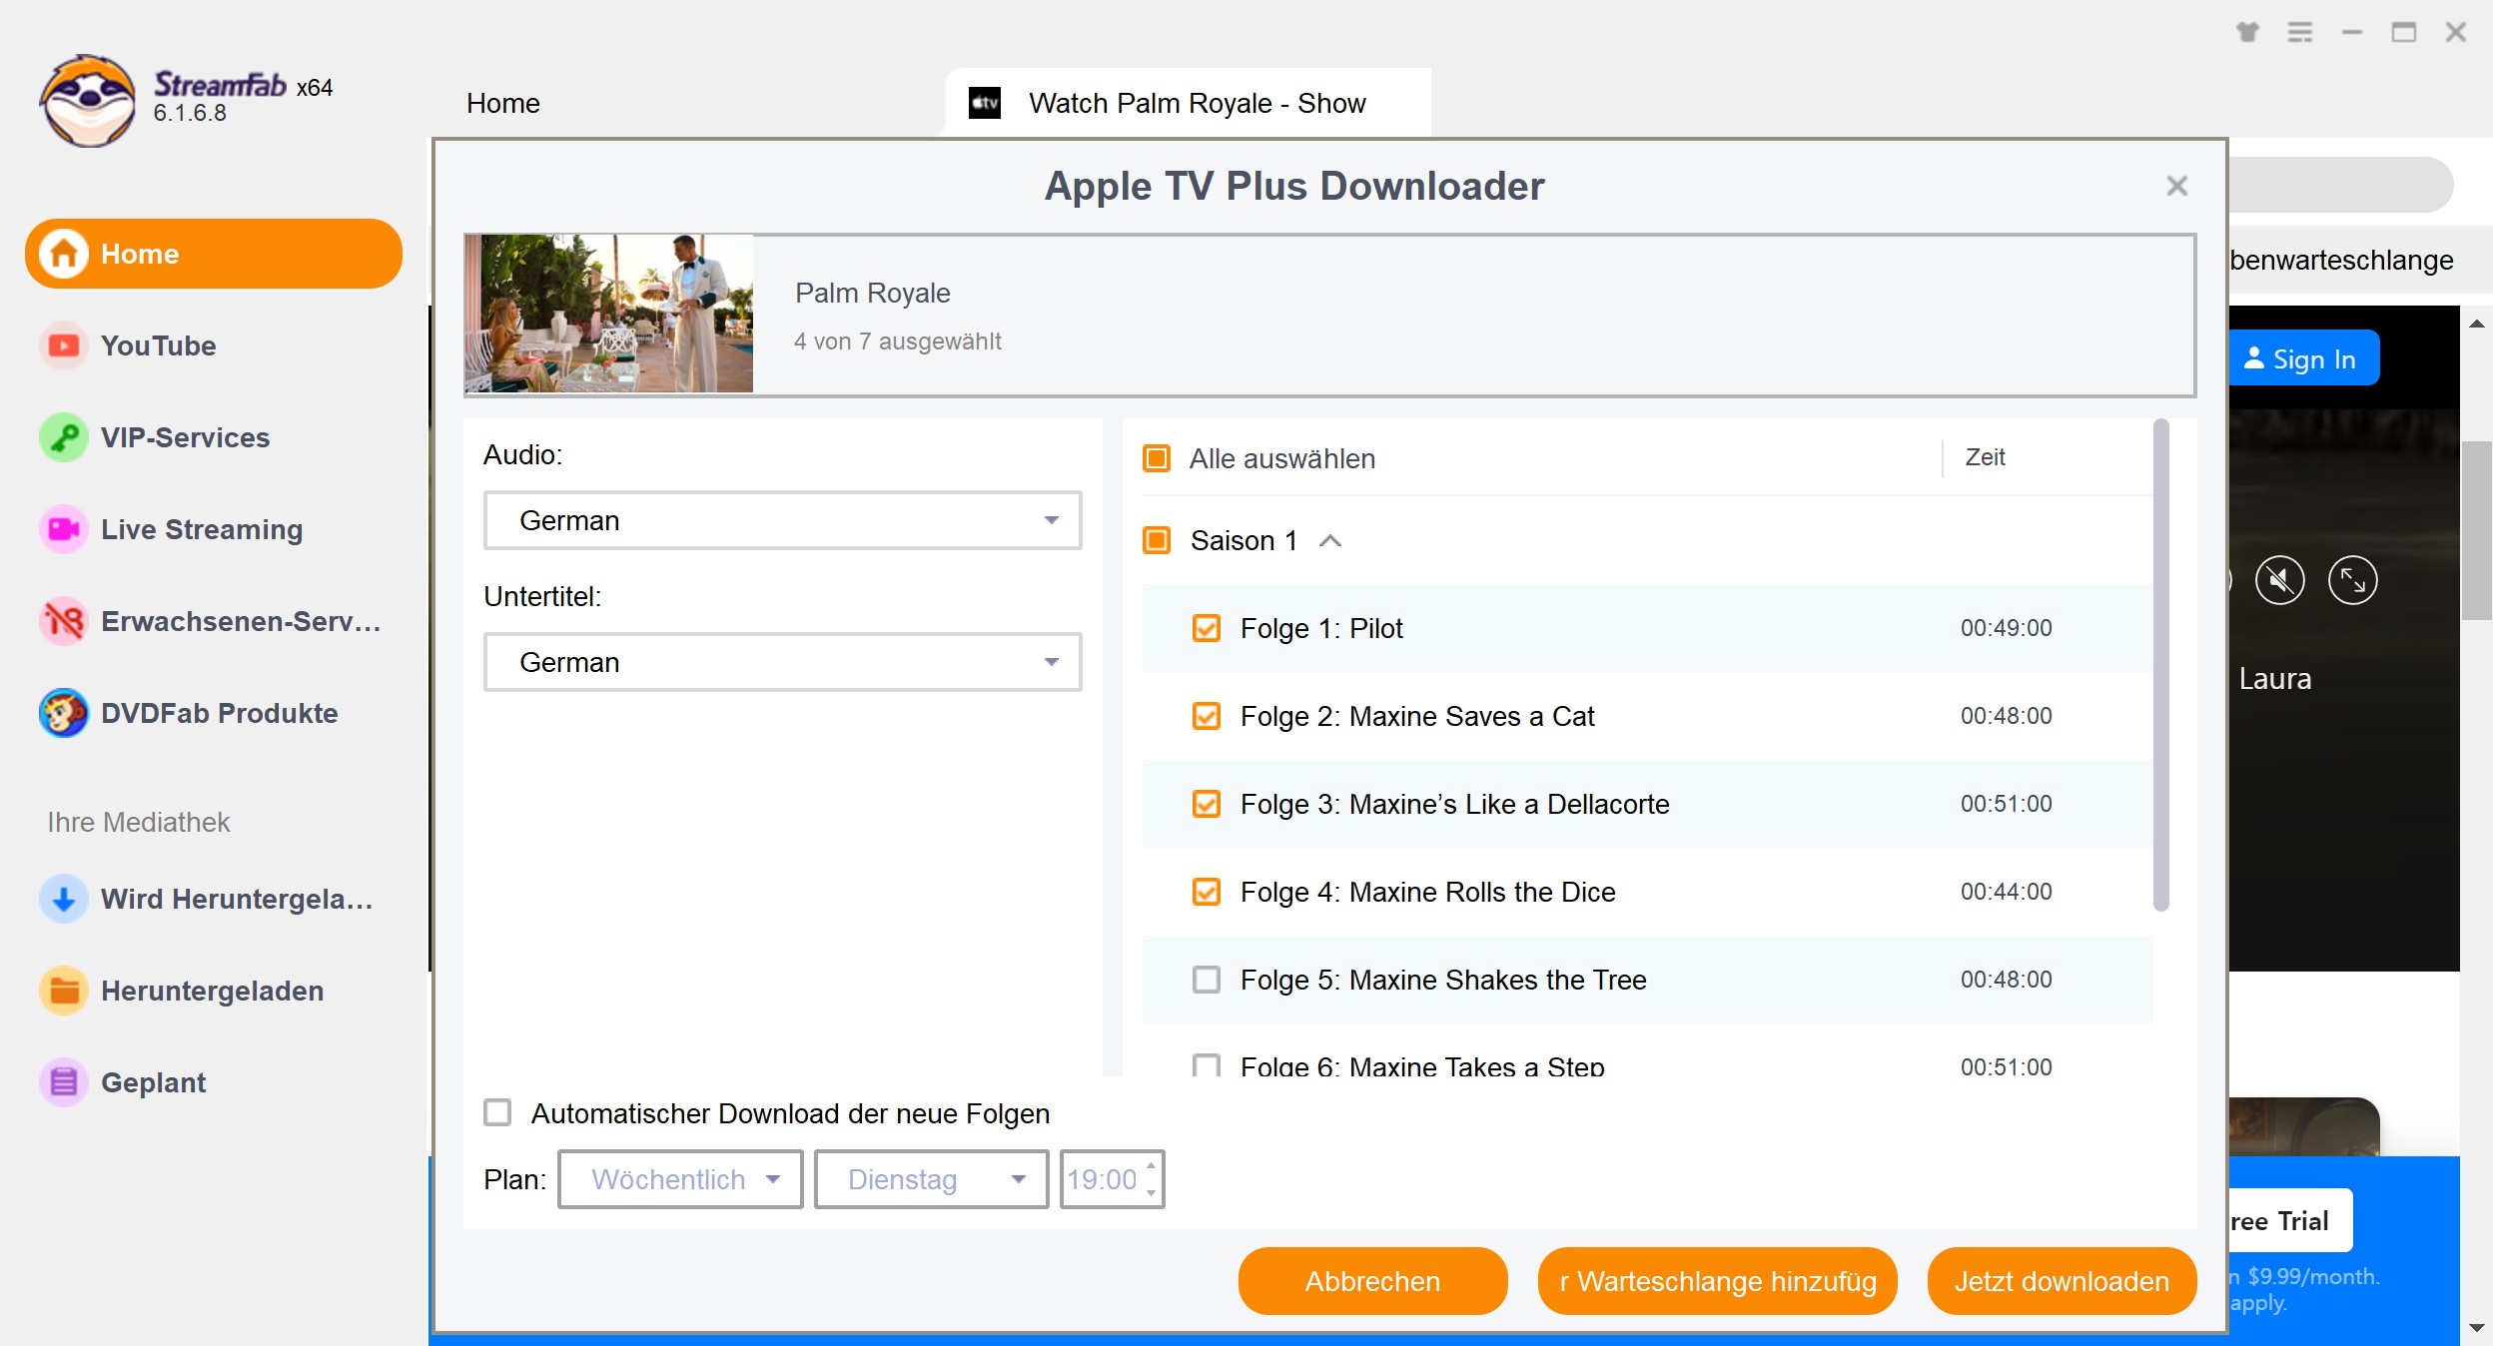Close the Apple TV Plus Downloader dialog
This screenshot has height=1346, width=2493.
click(2177, 186)
